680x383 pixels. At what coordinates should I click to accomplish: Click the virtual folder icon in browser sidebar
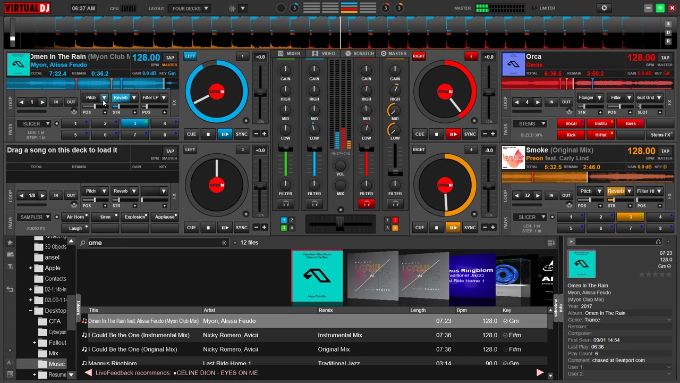pos(10,254)
